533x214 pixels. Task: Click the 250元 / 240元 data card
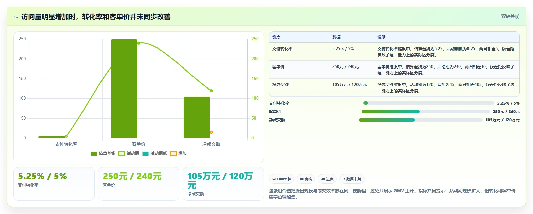139,184
